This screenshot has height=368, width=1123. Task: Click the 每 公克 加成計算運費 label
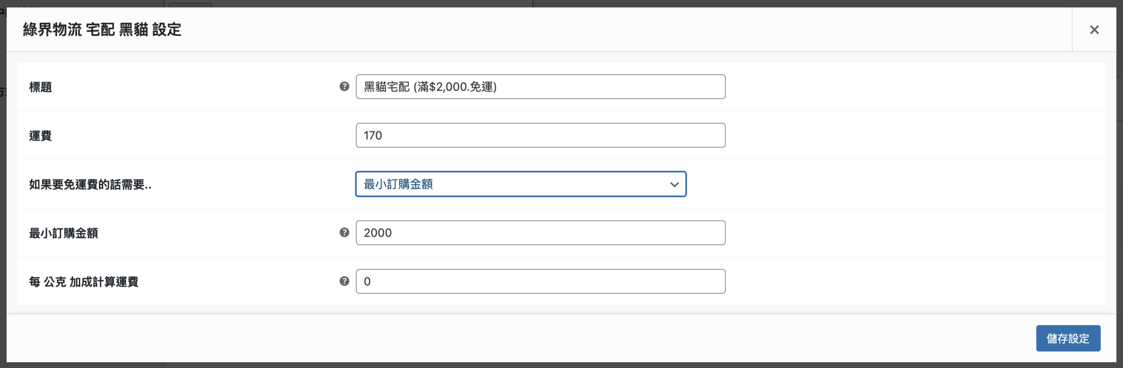pyautogui.click(x=84, y=282)
